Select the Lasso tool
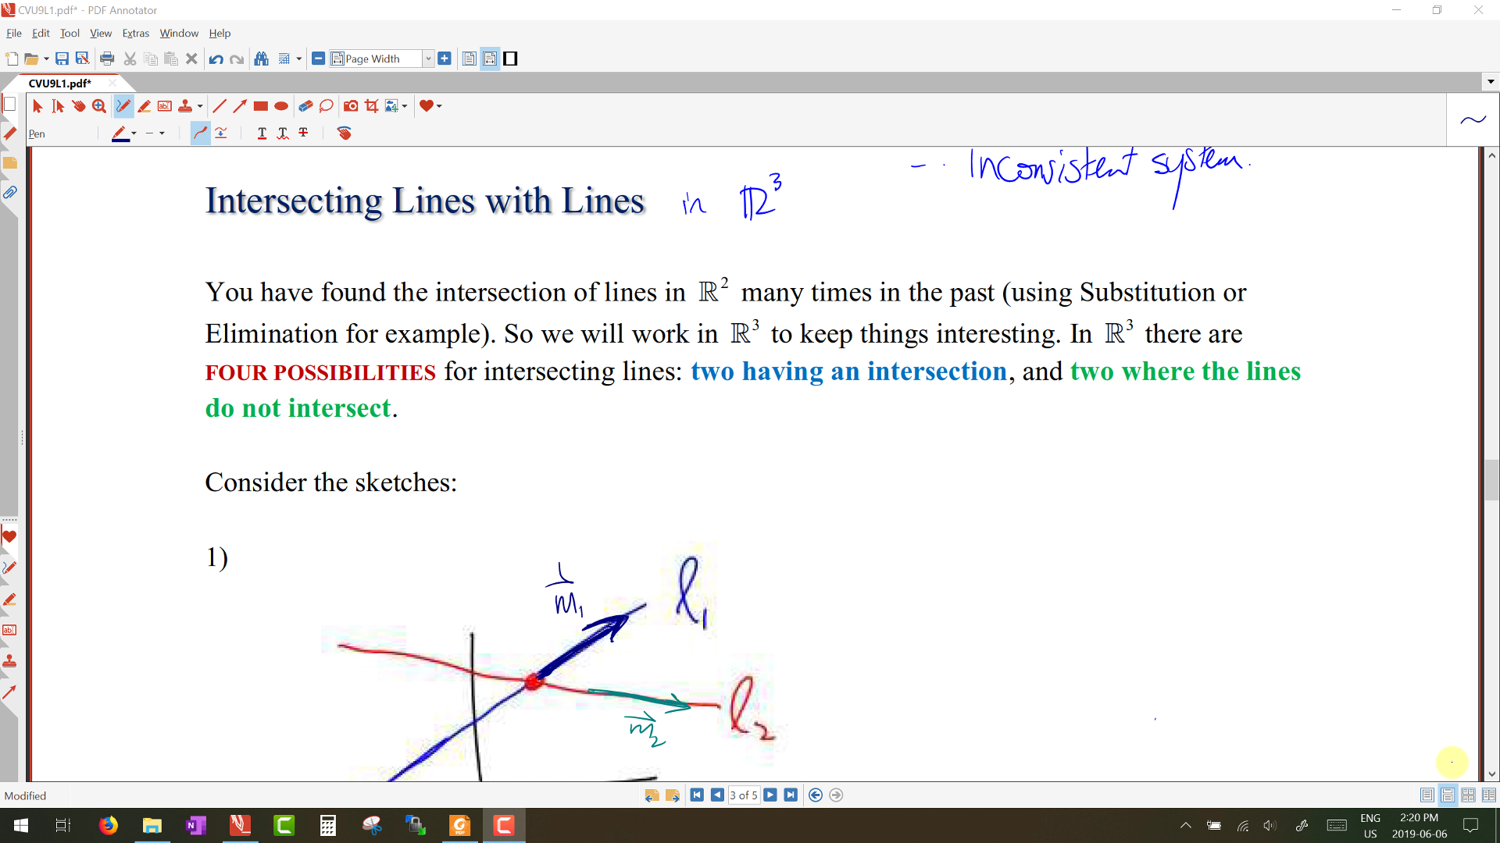 pos(327,106)
